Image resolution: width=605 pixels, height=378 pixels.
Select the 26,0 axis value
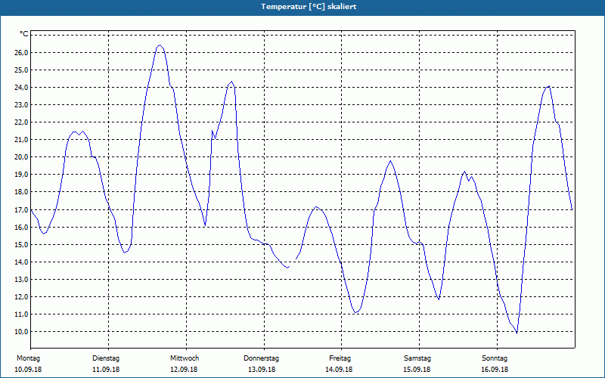(21, 53)
